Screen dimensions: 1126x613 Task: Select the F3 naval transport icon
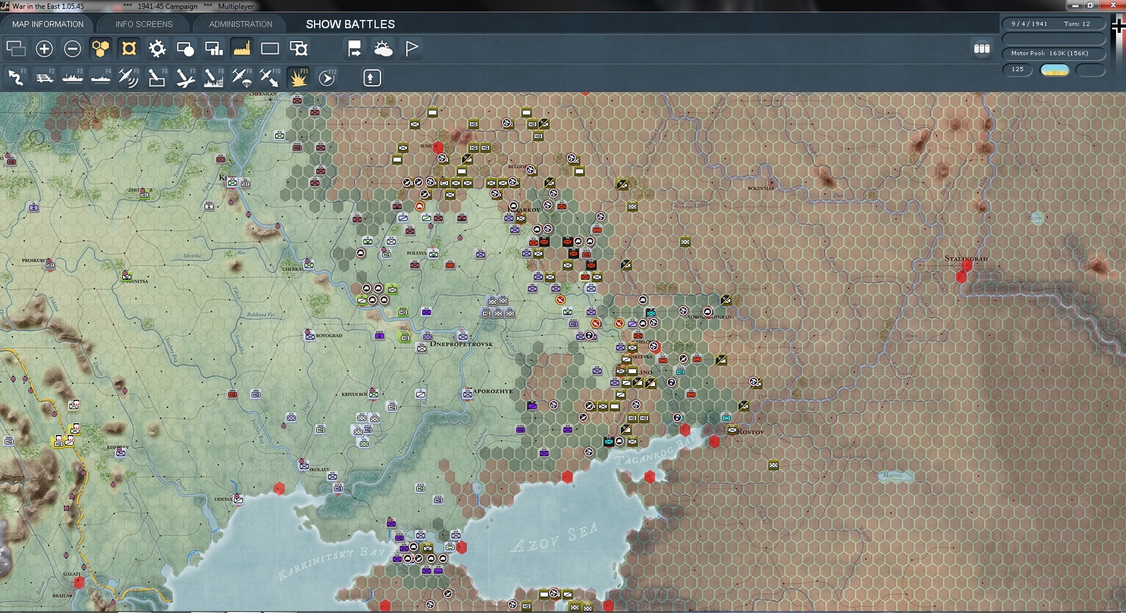72,78
